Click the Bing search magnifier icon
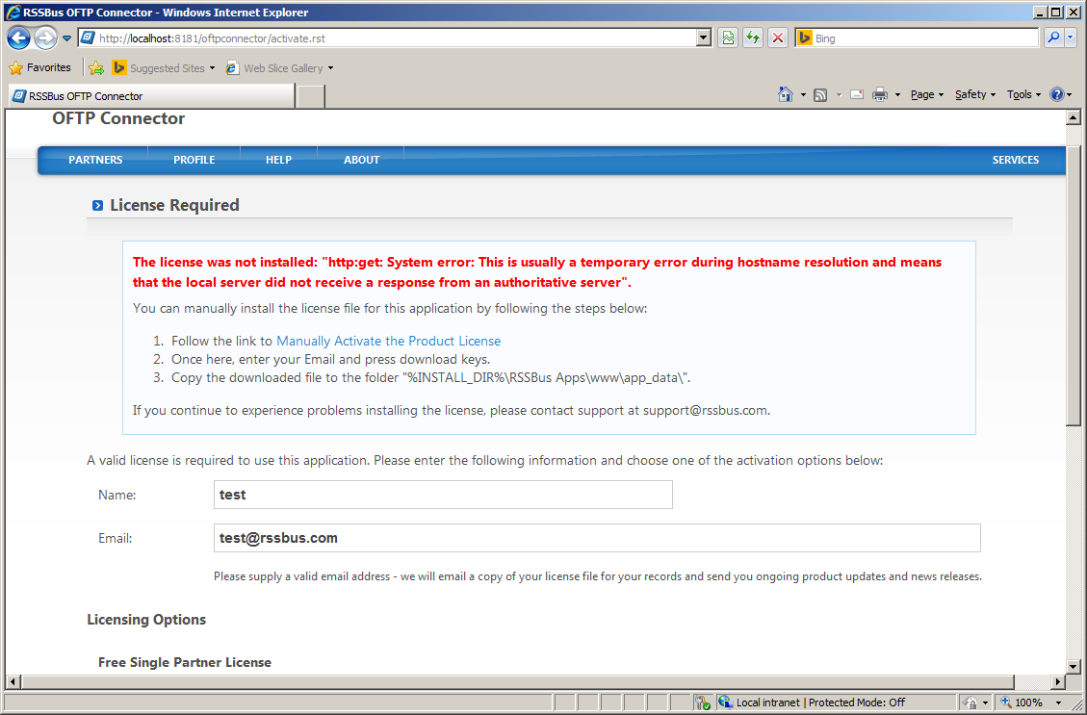 [x=1053, y=38]
